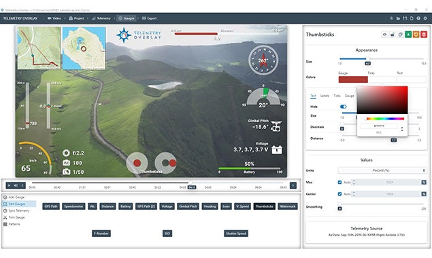Image resolution: width=432 pixels, height=258 pixels.
Task: Open the Ticks color swatch
Action: click(x=382, y=79)
